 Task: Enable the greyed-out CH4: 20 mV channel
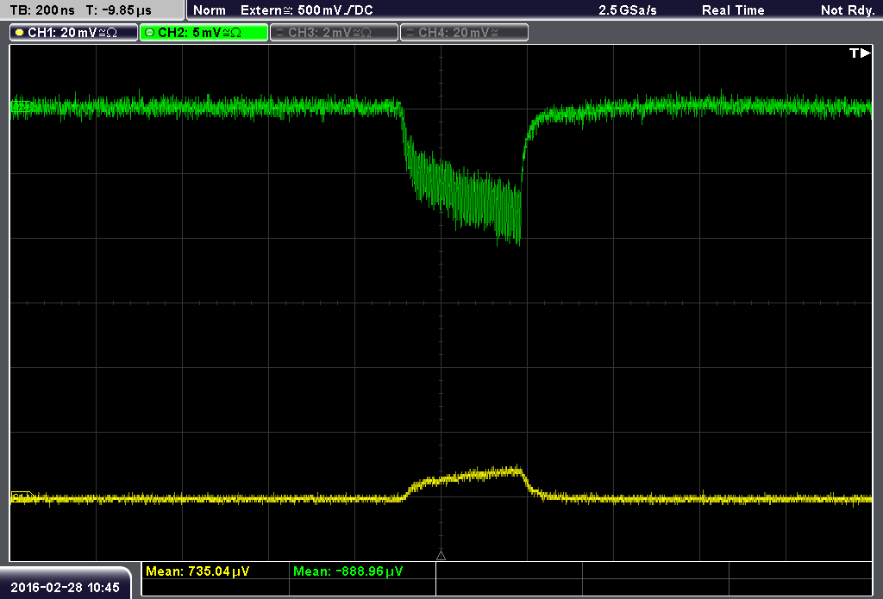pos(465,33)
